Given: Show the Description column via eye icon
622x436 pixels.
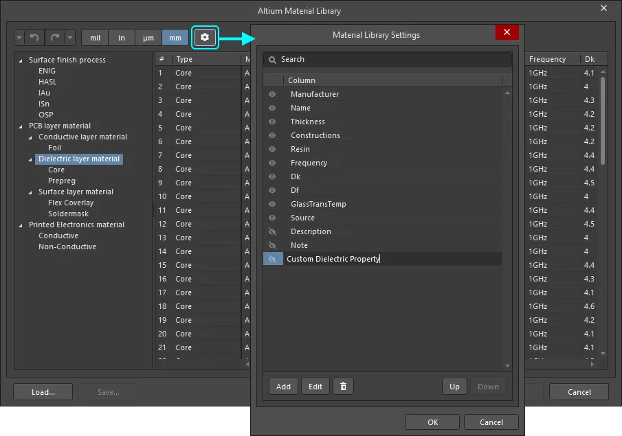Looking at the screenshot, I should click(273, 231).
